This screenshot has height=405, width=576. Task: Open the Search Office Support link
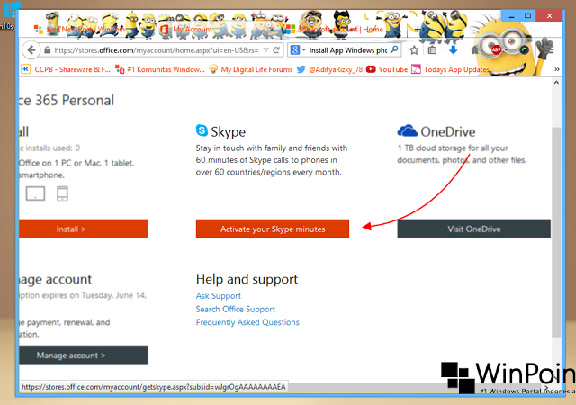point(236,309)
